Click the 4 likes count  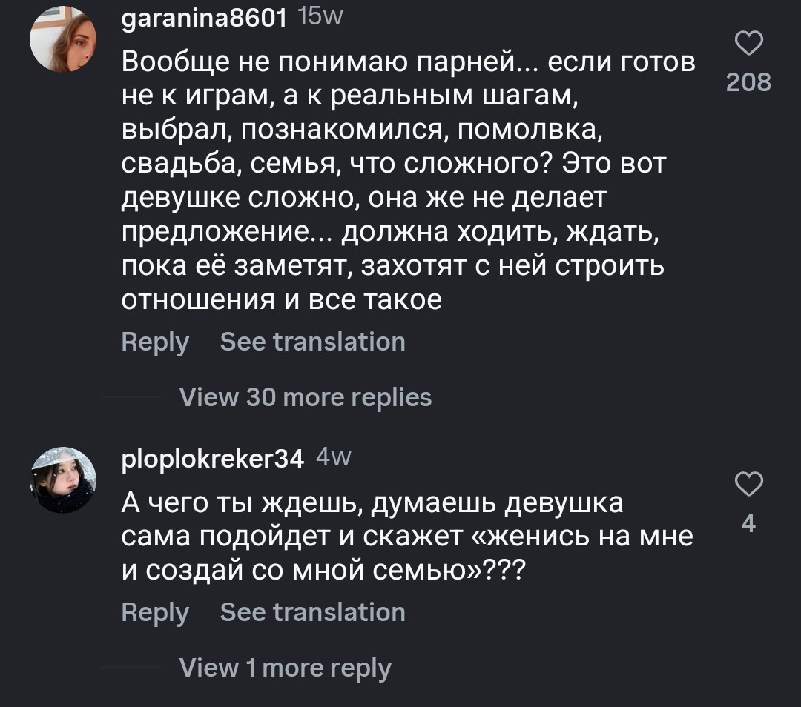coord(748,524)
